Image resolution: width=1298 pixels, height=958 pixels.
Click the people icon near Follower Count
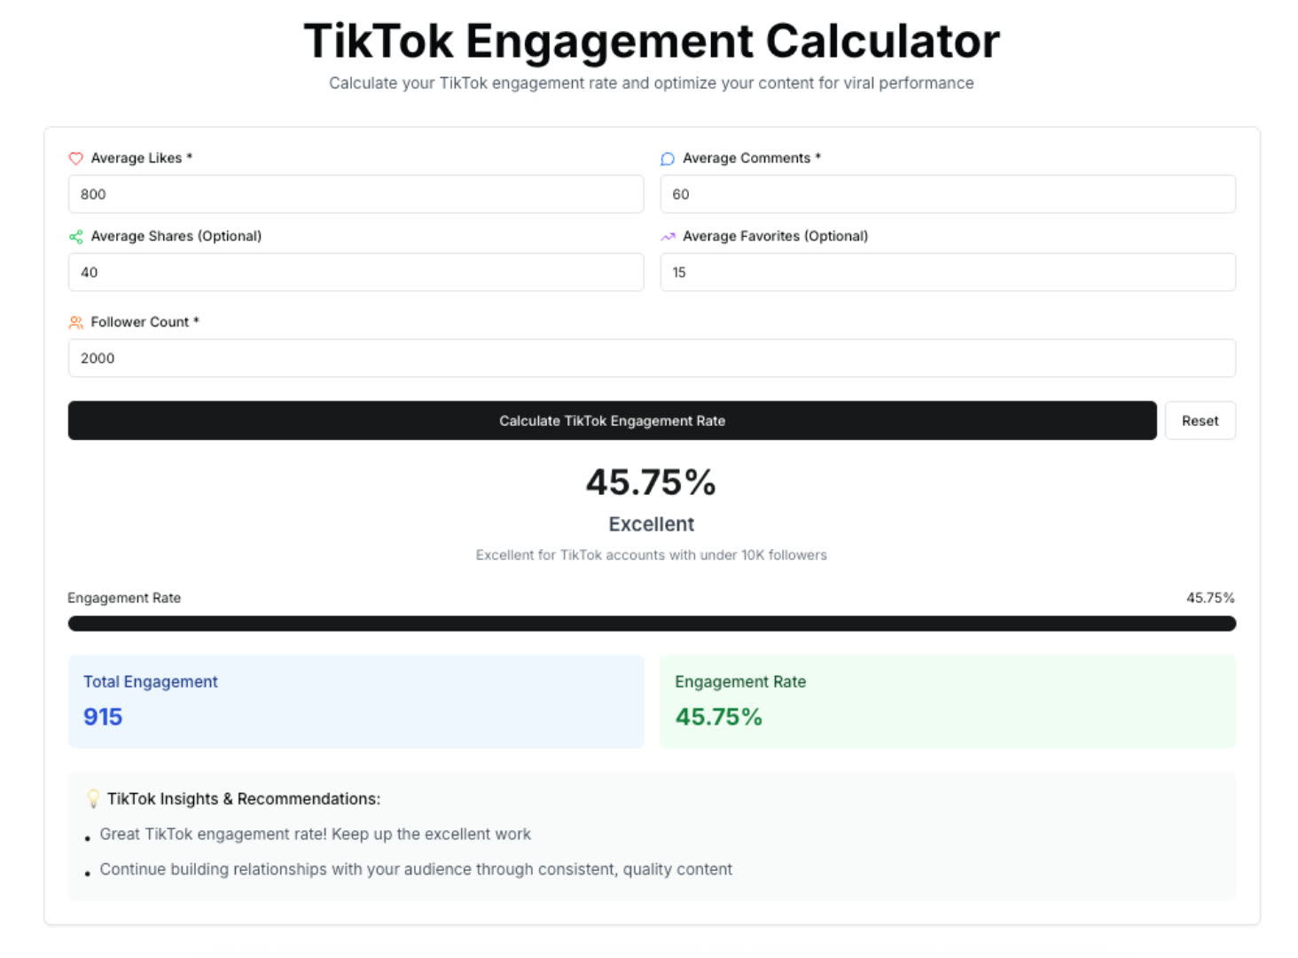click(75, 322)
